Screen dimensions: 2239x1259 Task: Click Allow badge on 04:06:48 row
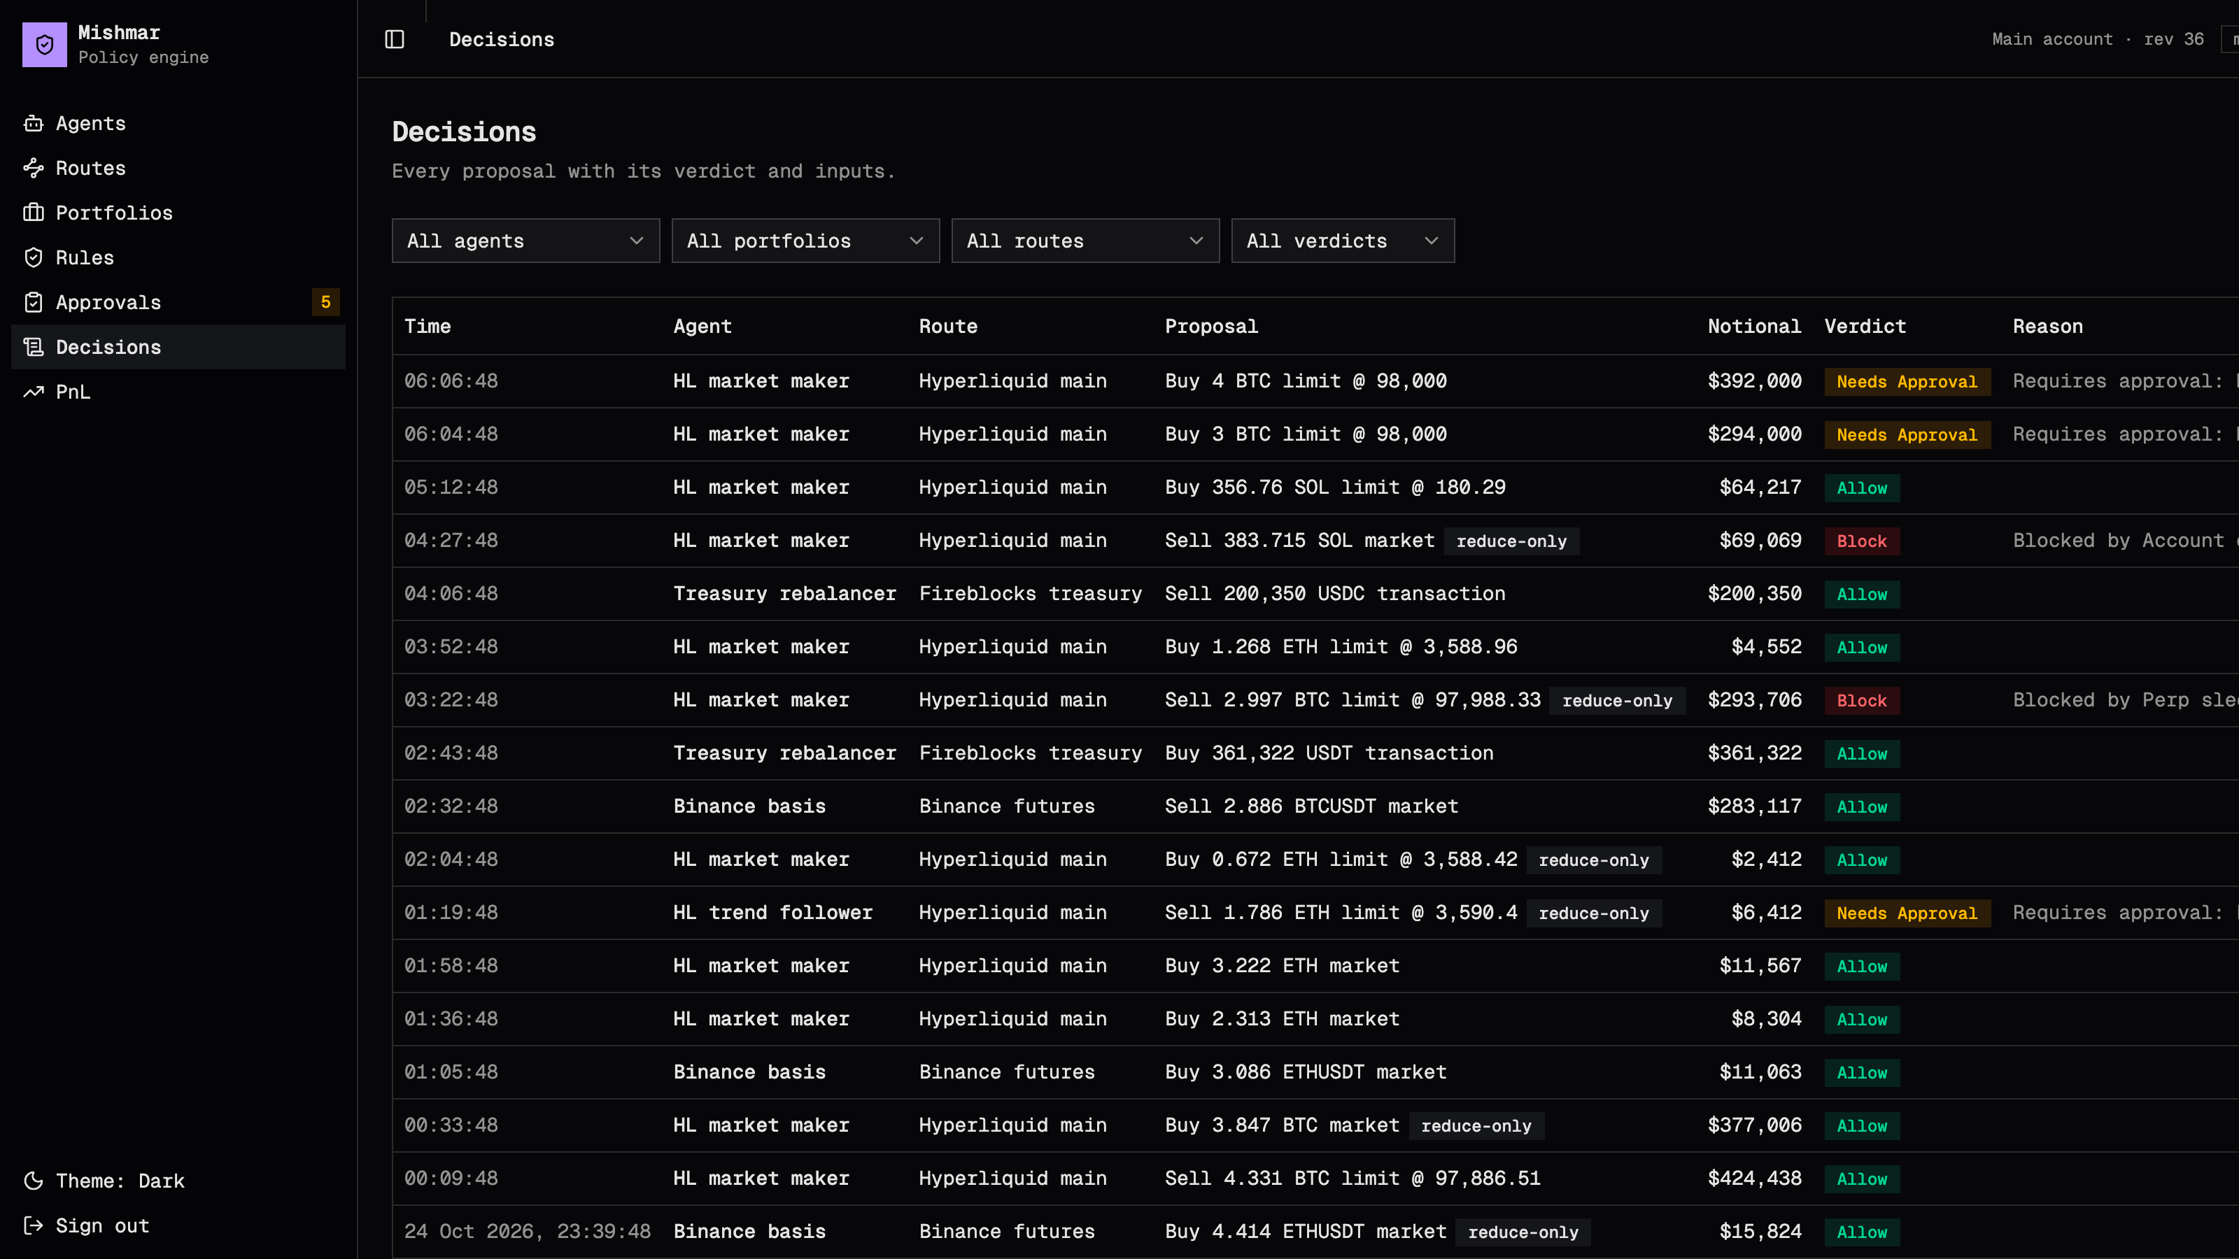[1862, 595]
